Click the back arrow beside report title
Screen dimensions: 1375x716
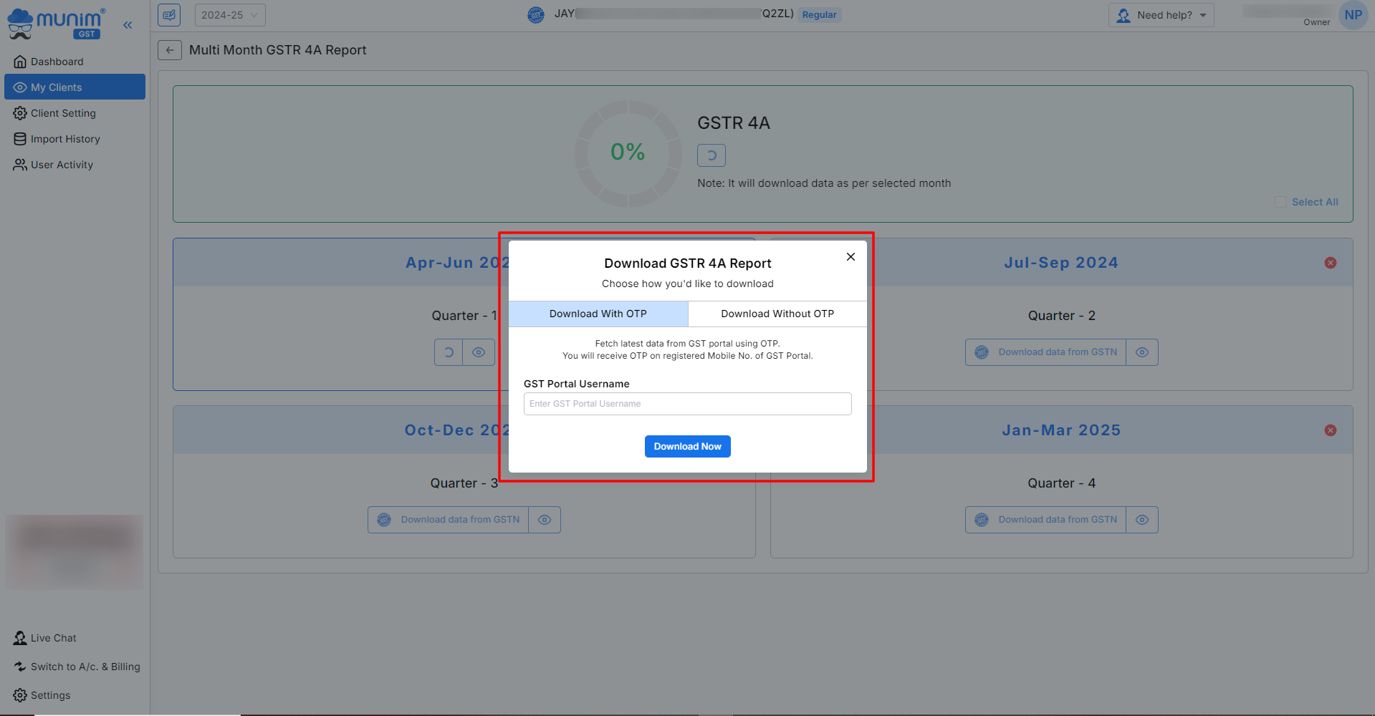(170, 50)
